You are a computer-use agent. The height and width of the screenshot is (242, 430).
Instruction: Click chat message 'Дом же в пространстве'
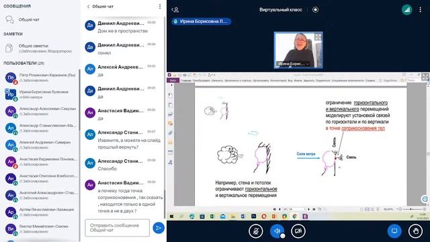pyautogui.click(x=122, y=32)
